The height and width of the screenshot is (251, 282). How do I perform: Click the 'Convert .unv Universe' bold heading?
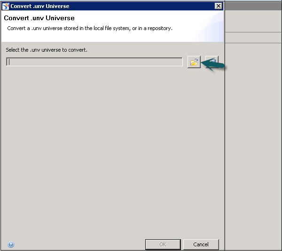pyautogui.click(x=39, y=18)
